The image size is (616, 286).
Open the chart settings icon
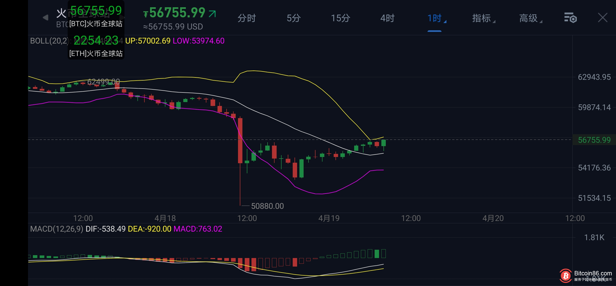pyautogui.click(x=570, y=18)
